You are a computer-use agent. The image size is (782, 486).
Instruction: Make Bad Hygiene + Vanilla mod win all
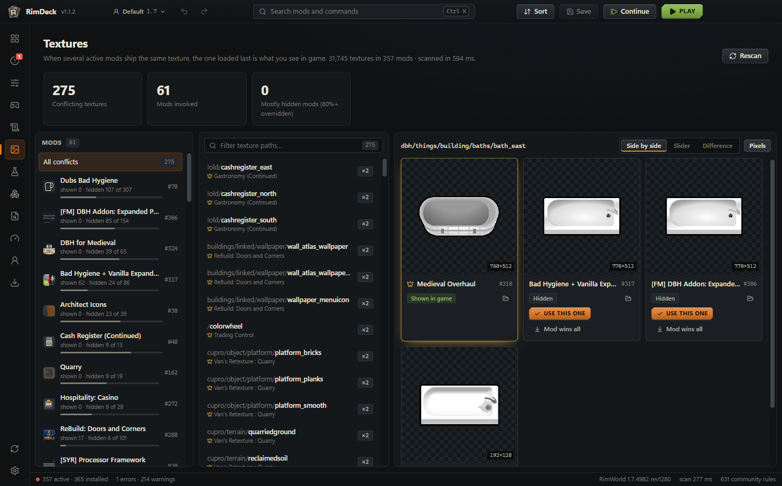tap(557, 329)
